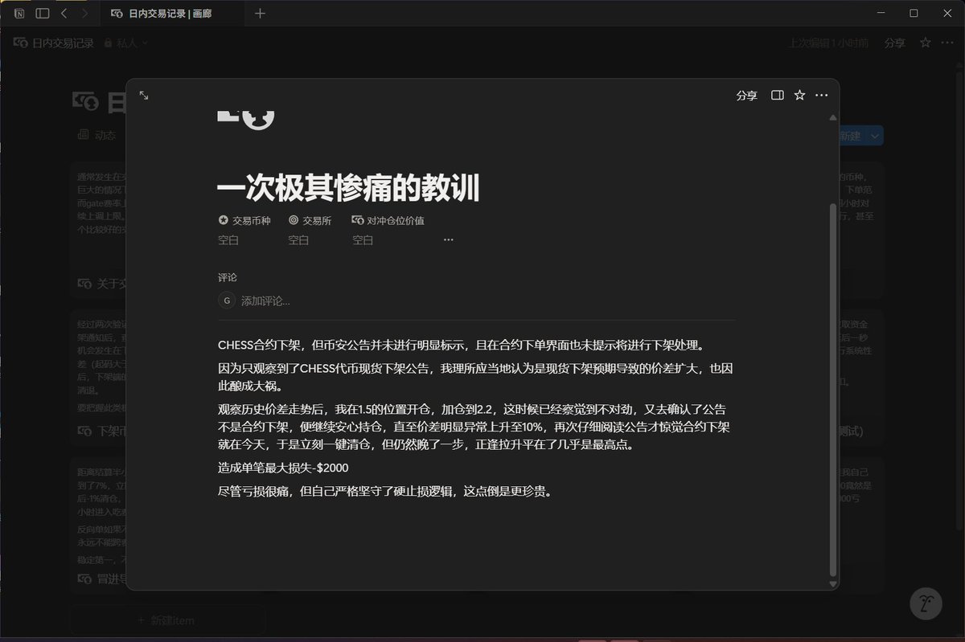Open the floating AI assistant button
This screenshot has width=965, height=642.
point(926,604)
